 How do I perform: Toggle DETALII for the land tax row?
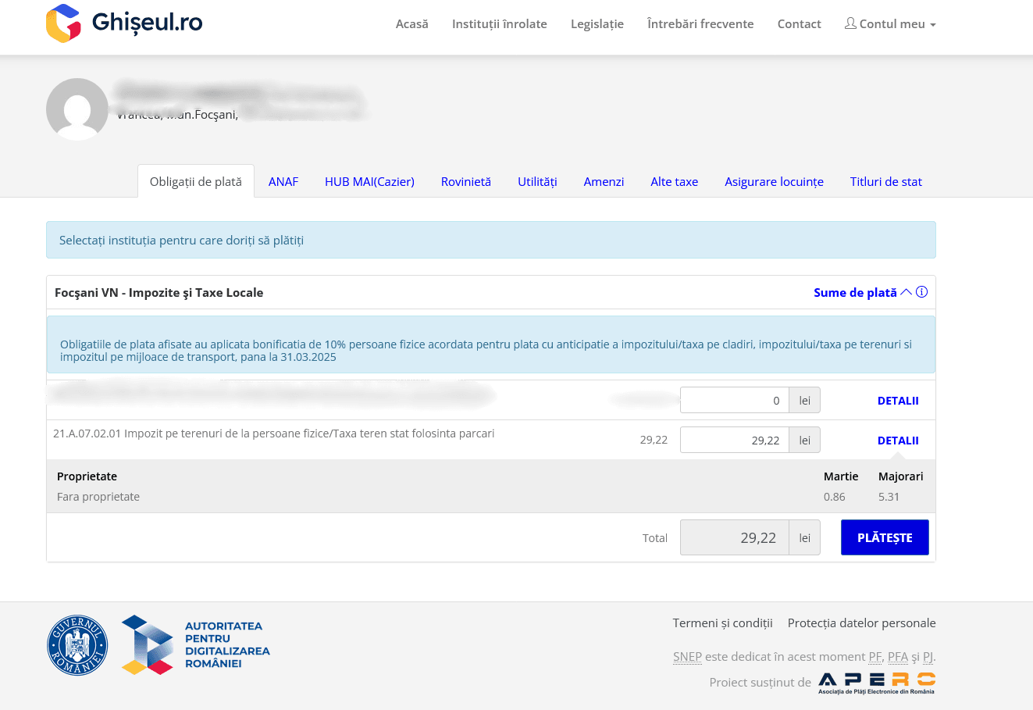click(x=898, y=441)
